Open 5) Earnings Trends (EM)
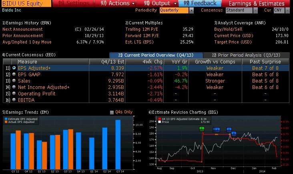The width and height of the screenshot is (293, 174). click(26, 112)
